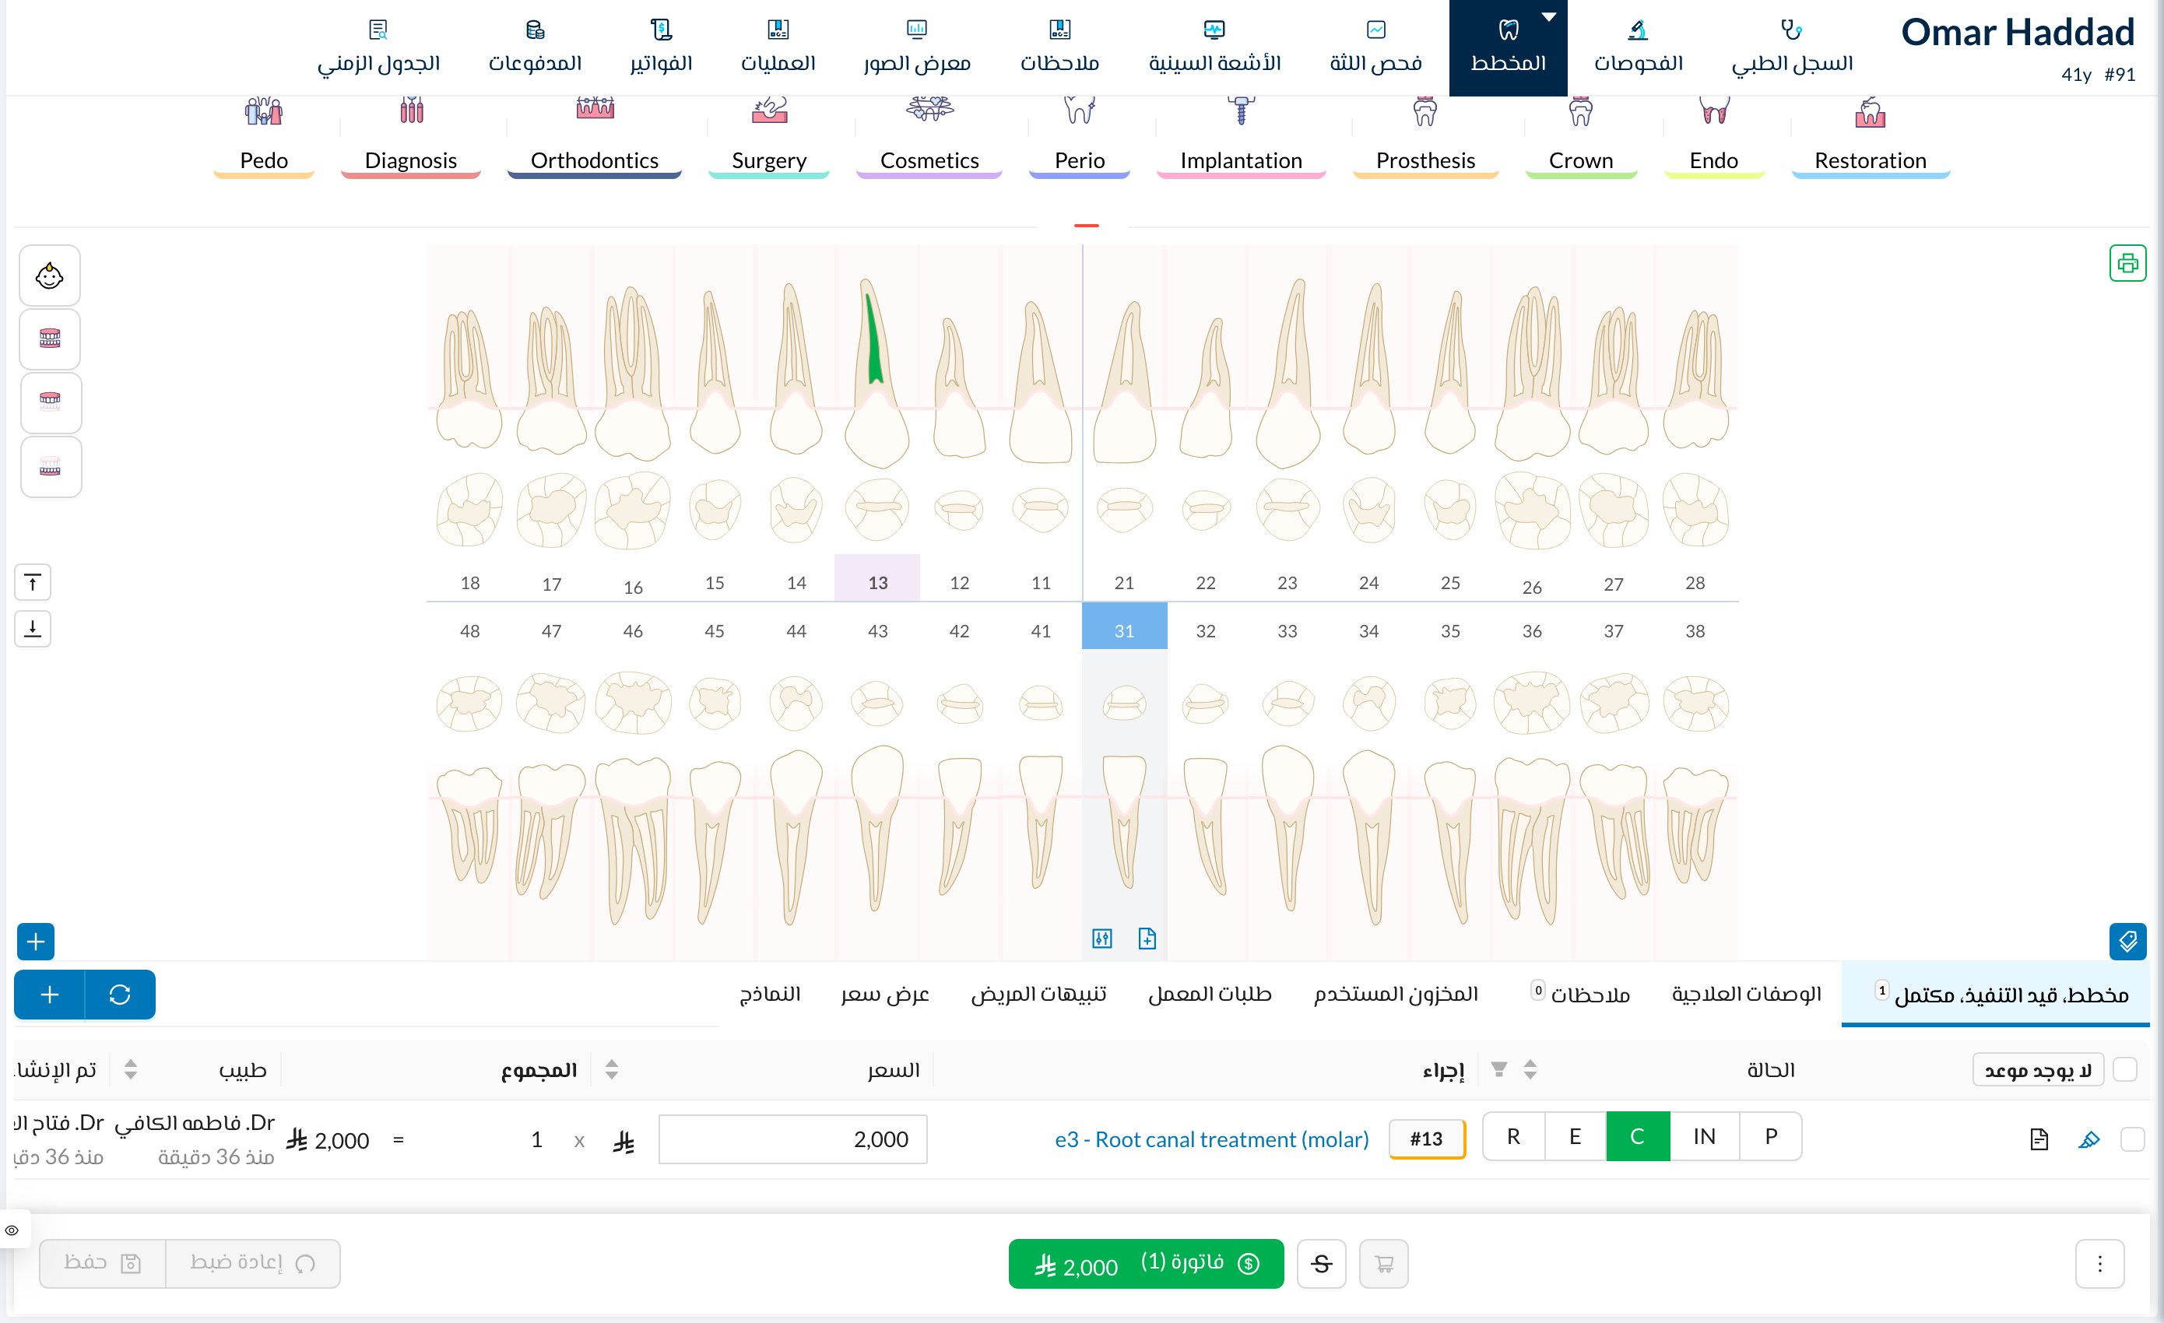Image resolution: width=2164 pixels, height=1323 pixels.
Task: Open the procedure column filter
Action: pyautogui.click(x=1499, y=1069)
